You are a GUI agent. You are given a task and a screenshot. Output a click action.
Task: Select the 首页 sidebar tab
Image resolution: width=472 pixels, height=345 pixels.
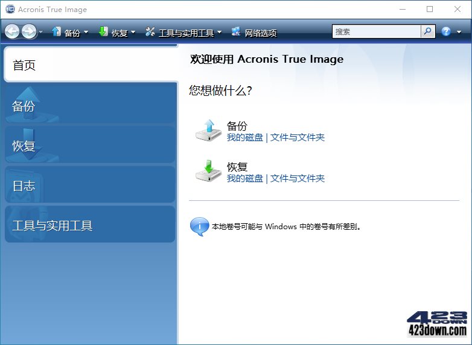click(x=91, y=65)
